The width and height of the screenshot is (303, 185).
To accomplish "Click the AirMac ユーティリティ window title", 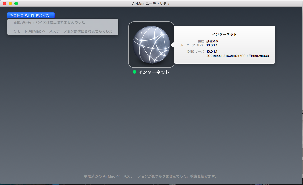I will (151, 4).
